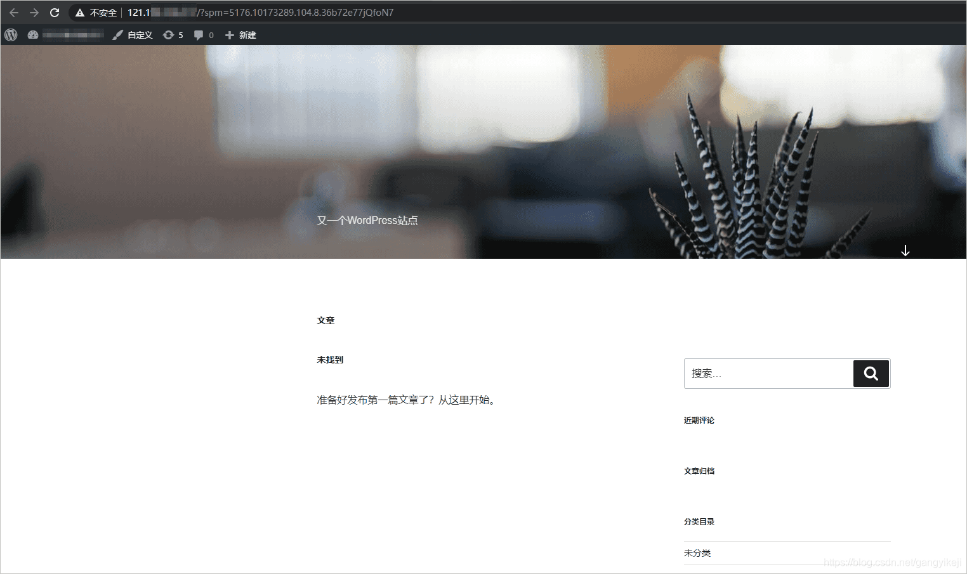Click the updates refresh icon showing 5

(168, 35)
